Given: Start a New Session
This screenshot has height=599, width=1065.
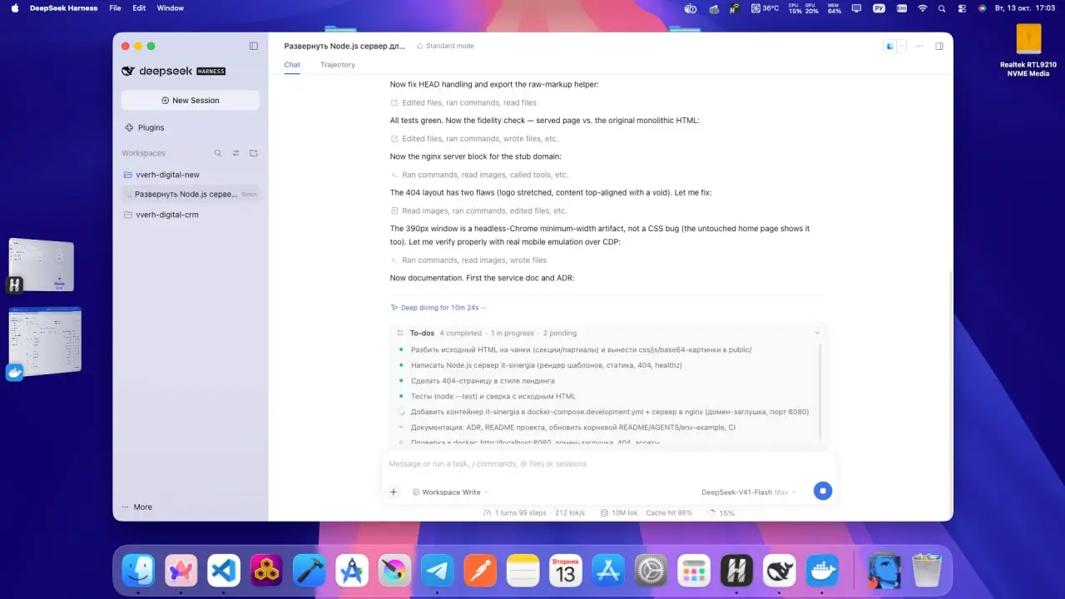Looking at the screenshot, I should (x=191, y=101).
